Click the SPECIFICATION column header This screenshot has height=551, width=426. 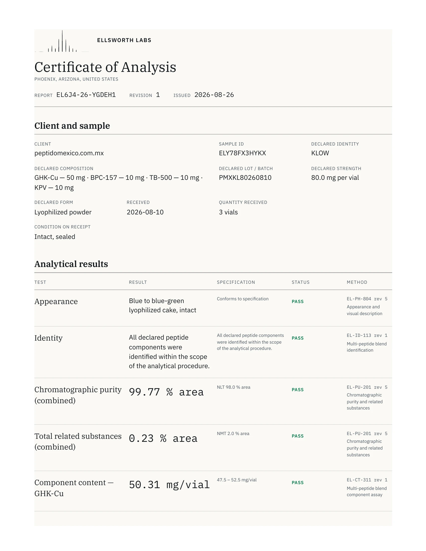(x=236, y=282)
